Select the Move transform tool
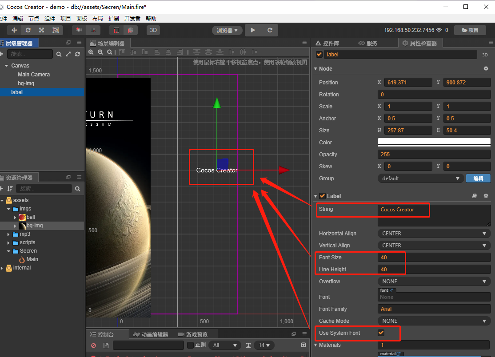 pyautogui.click(x=14, y=30)
